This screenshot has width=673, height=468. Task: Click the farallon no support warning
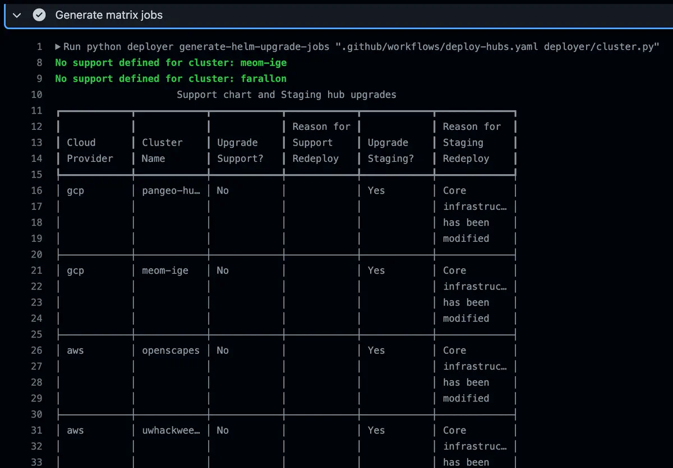pos(170,78)
